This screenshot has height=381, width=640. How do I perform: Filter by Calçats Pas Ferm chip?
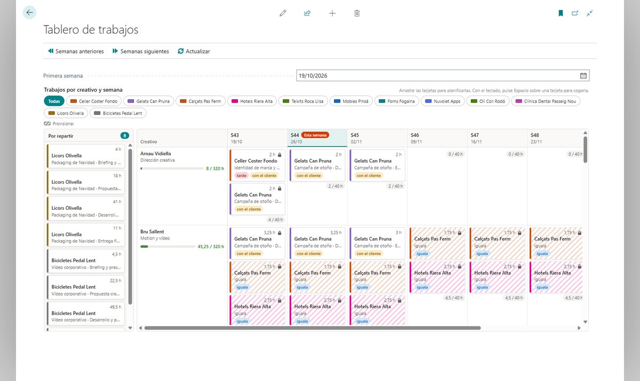pyautogui.click(x=201, y=101)
